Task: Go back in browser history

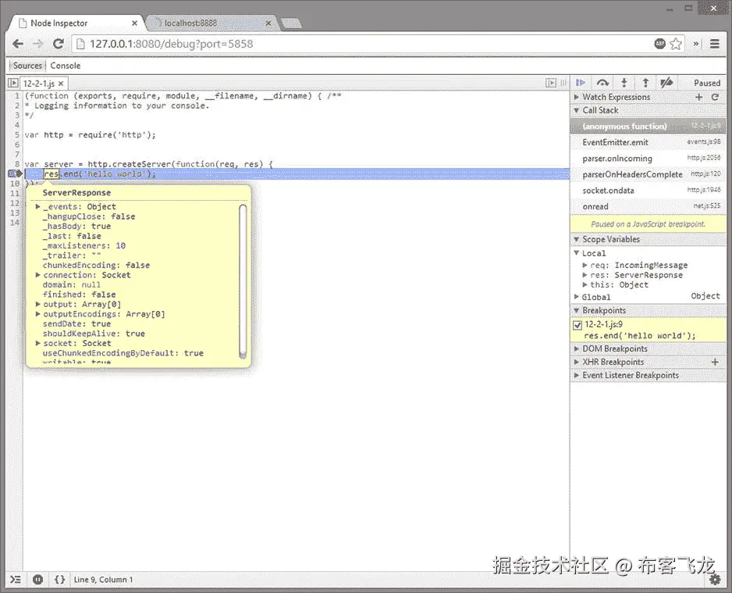Action: click(x=18, y=44)
